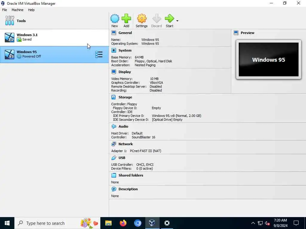Click the Display monitor icon
Screen dimensions: 306x229
(x=114, y=72)
